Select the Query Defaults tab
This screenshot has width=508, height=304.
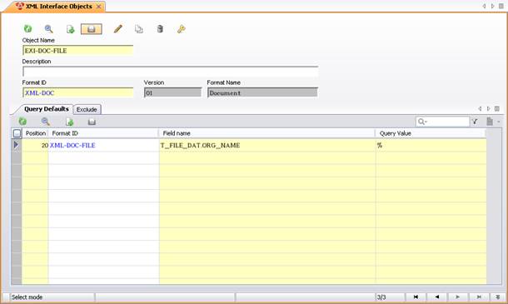pyautogui.click(x=47, y=109)
